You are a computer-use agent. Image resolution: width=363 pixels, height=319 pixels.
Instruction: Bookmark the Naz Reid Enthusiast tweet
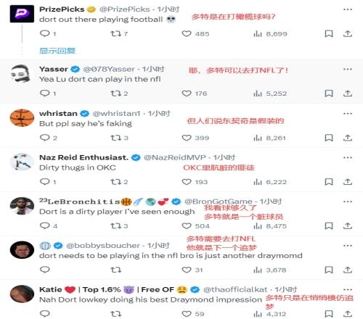coord(329,182)
